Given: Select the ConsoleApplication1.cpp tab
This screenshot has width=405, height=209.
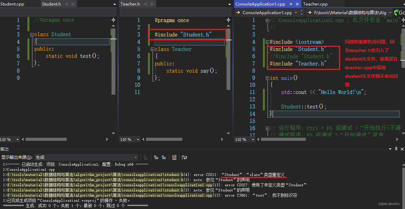Looking at the screenshot, I should pyautogui.click(x=260, y=4).
